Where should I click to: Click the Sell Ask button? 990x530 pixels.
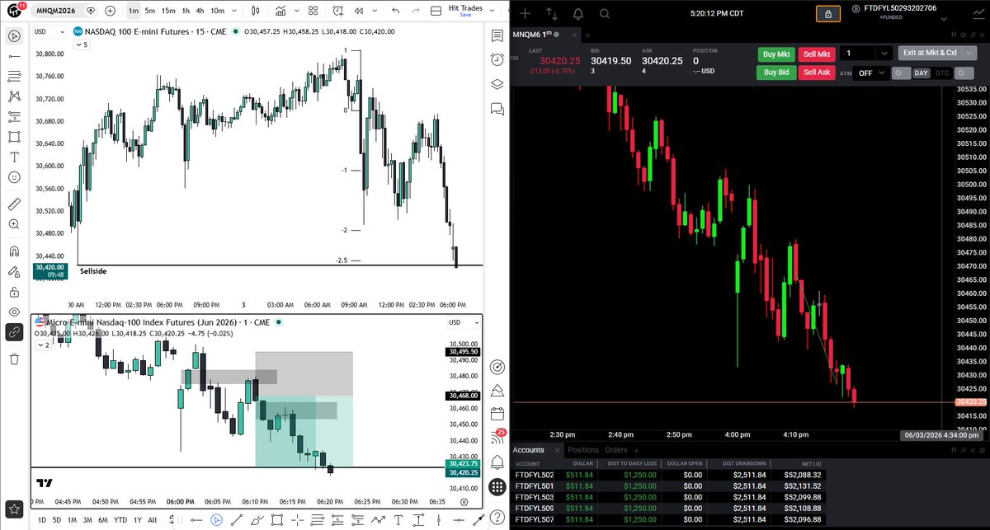tap(817, 73)
